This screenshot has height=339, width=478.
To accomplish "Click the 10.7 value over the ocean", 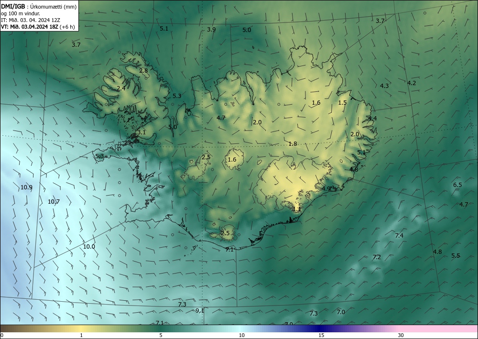I will [54, 201].
